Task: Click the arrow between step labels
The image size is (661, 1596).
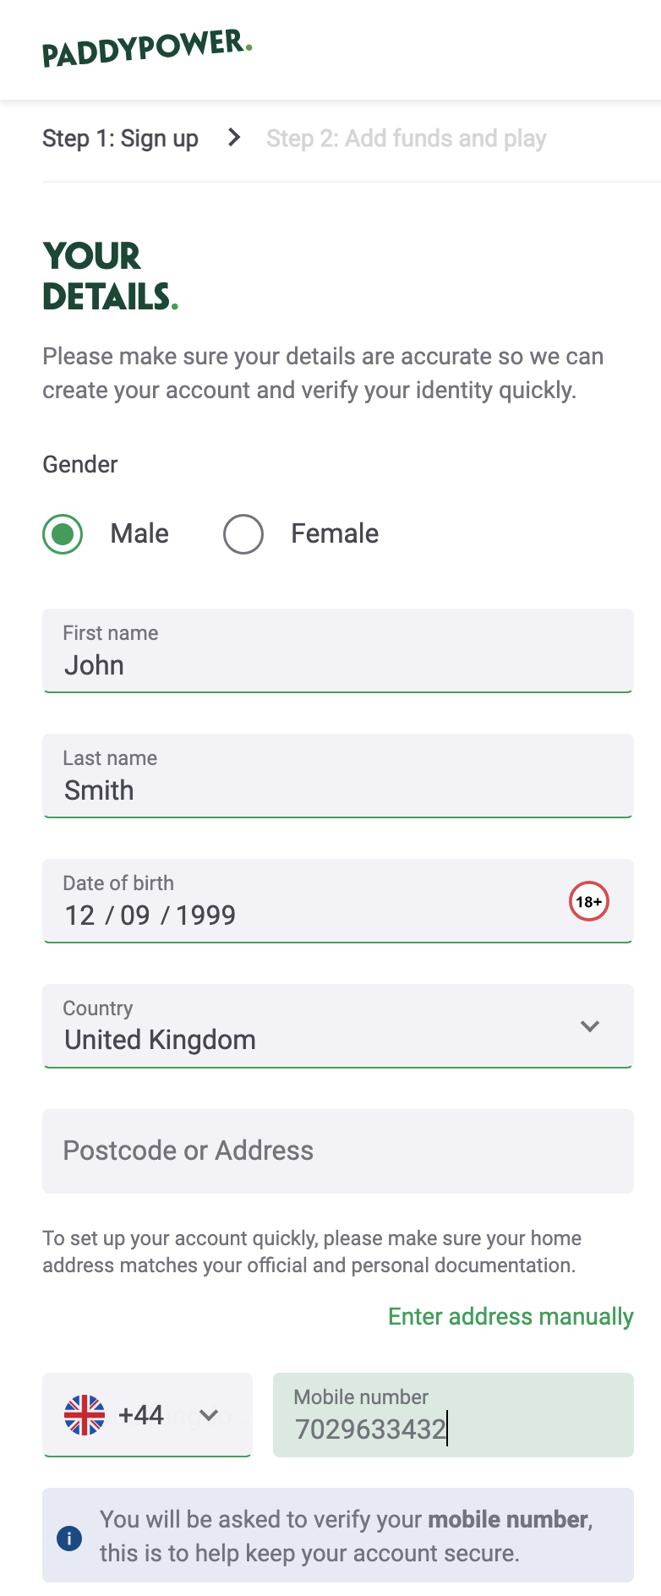Action: coord(232,138)
